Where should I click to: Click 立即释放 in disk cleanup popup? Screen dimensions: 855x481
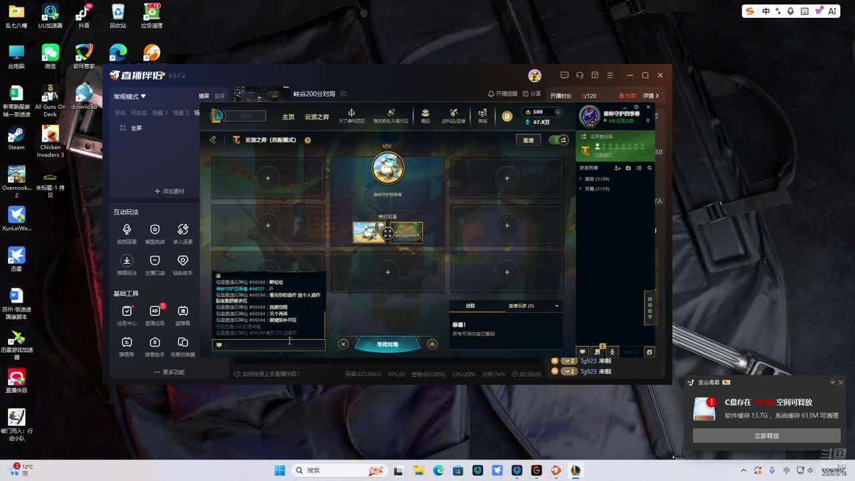click(766, 436)
